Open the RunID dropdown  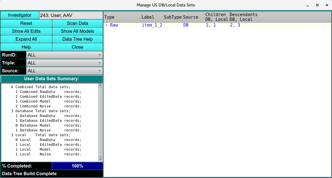pyautogui.click(x=64, y=55)
